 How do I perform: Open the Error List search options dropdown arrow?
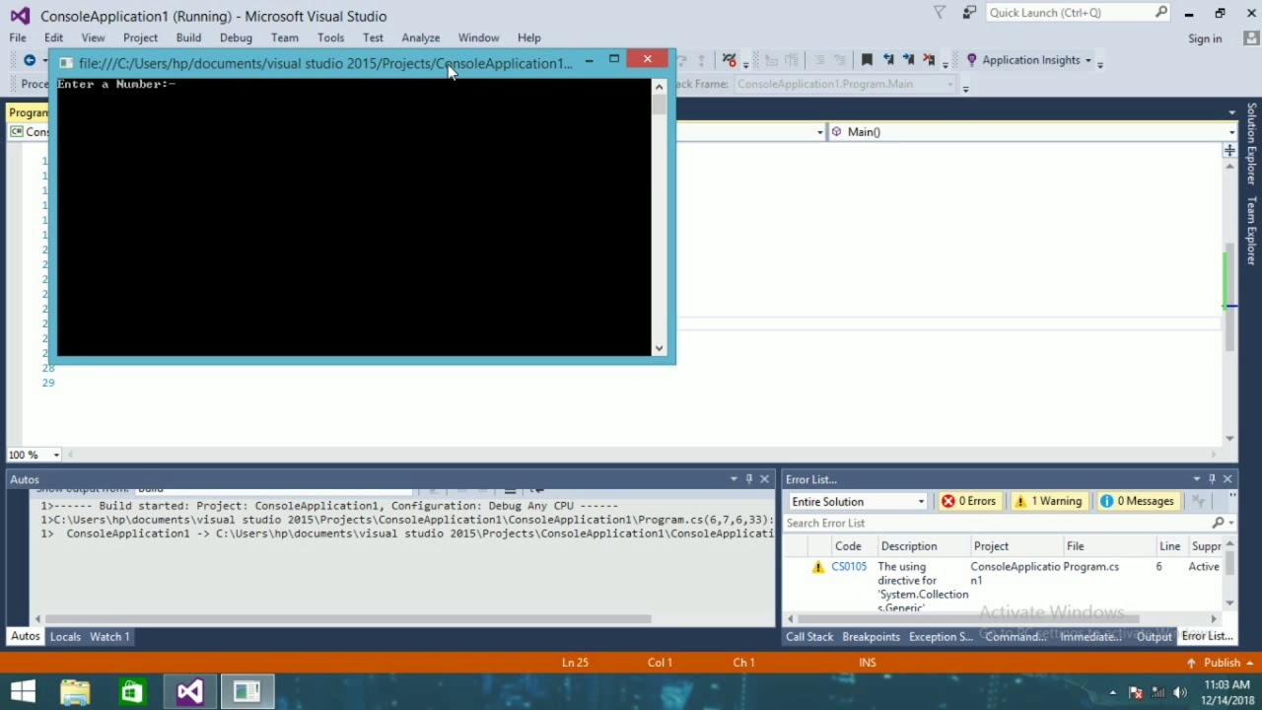click(1231, 523)
